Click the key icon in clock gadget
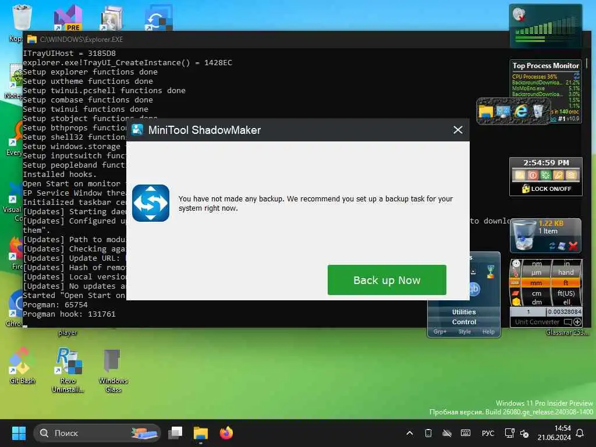 (x=558, y=175)
